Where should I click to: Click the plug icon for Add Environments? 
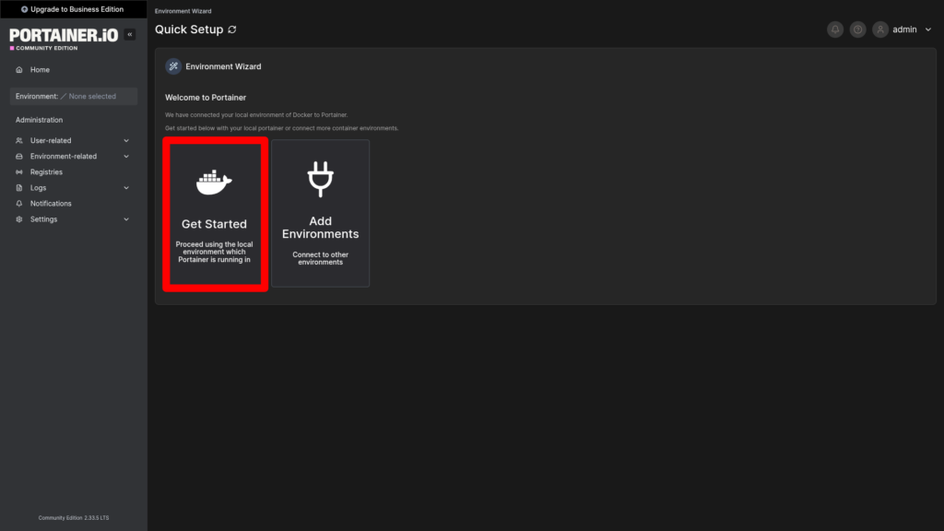320,179
